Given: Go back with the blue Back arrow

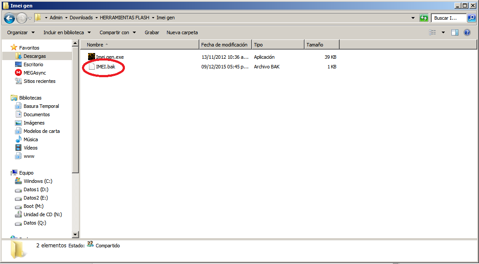Looking at the screenshot, I should (9, 18).
